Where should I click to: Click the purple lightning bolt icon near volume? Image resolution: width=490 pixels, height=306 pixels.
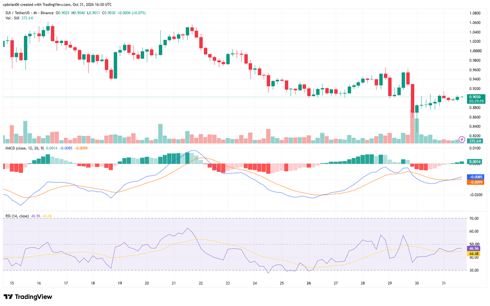click(462, 139)
